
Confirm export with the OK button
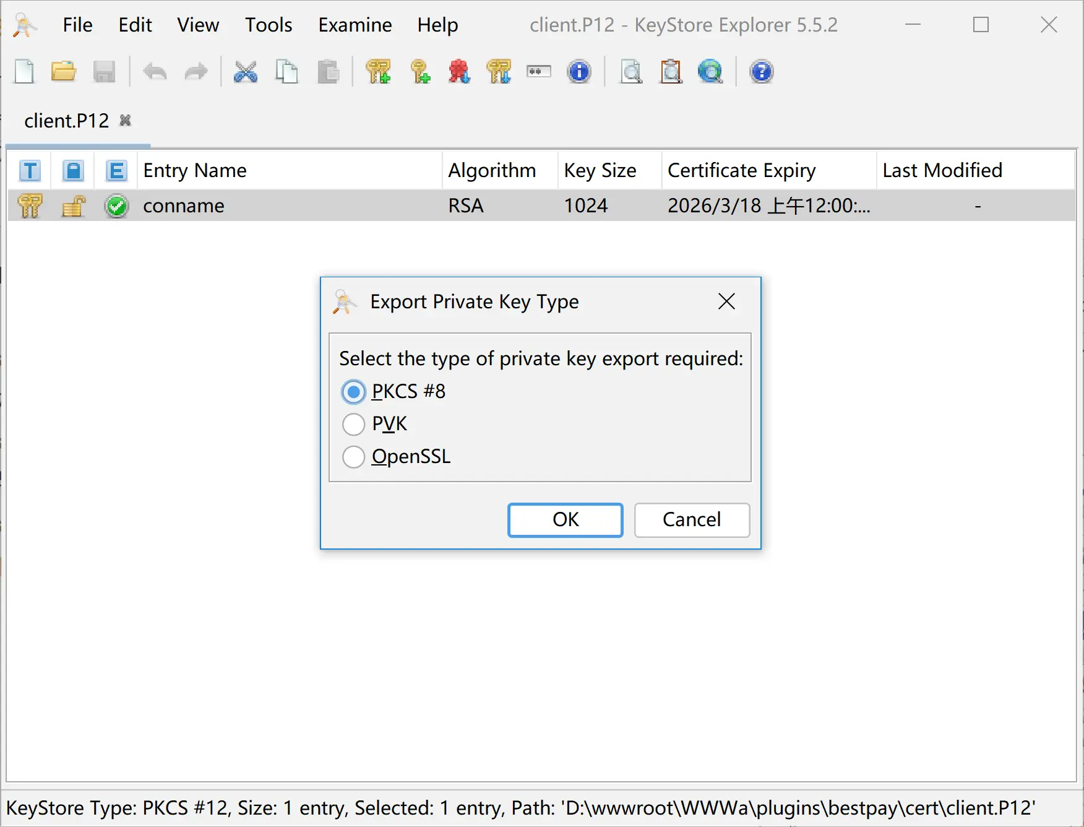(x=565, y=519)
